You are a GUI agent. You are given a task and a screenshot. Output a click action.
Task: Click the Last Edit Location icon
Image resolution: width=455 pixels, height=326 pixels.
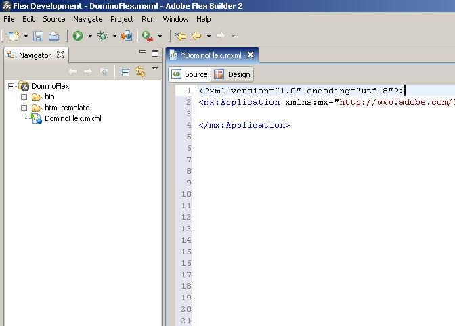(x=181, y=36)
